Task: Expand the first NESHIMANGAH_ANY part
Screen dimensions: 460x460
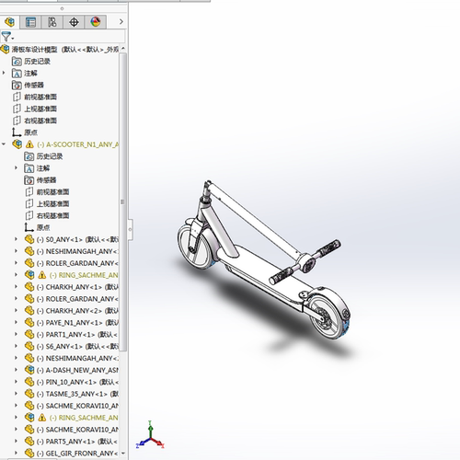Action: (16, 251)
